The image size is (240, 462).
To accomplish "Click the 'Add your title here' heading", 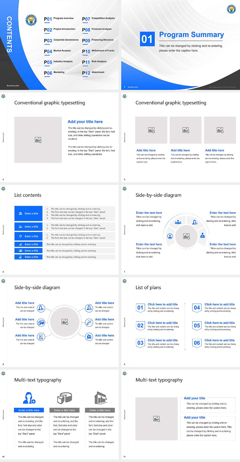I will 85,122.
